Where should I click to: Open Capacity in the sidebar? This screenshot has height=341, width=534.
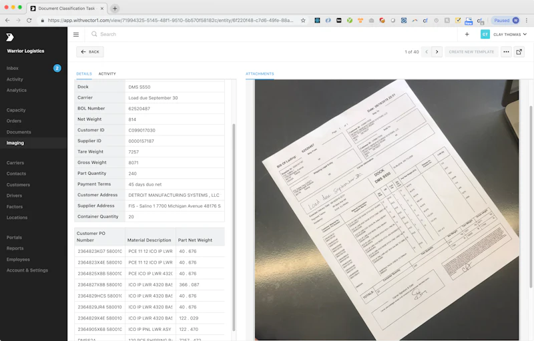point(16,110)
